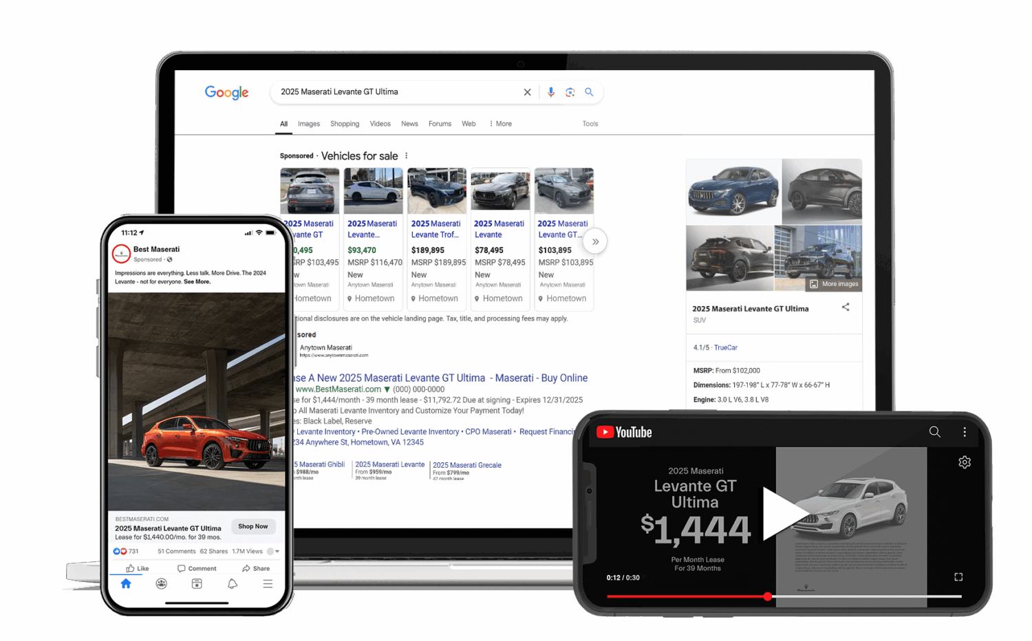Screen dimensions: 1032x641
Task: Tap Comment on the Best Maserati Facebook post
Action: tap(197, 569)
